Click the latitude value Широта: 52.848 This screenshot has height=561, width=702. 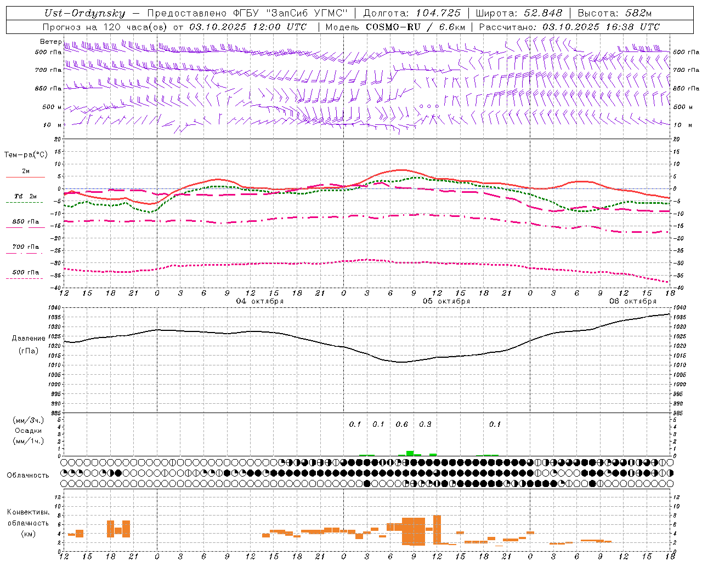coord(519,13)
